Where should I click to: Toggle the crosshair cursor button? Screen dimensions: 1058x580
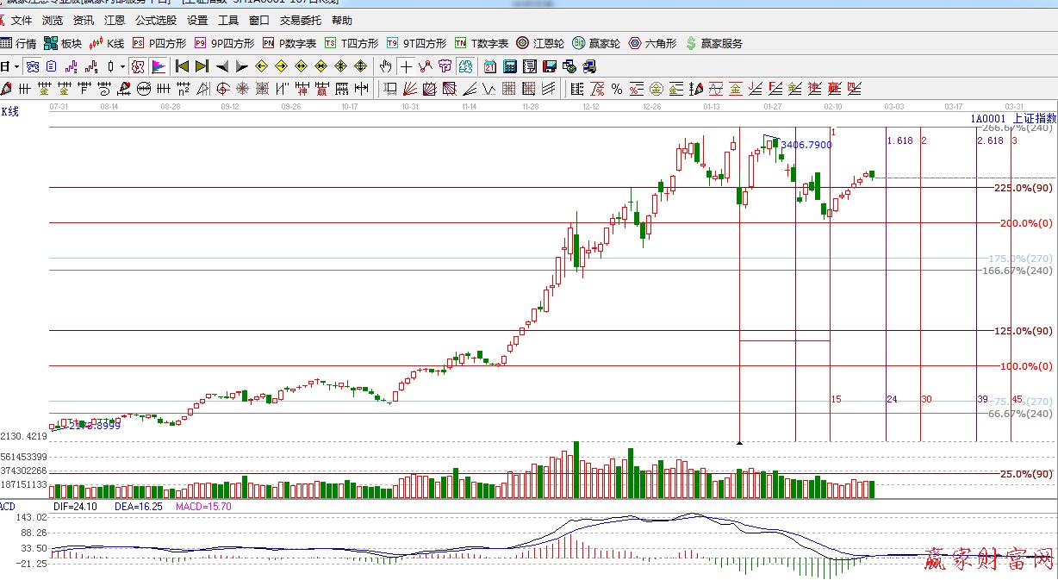tap(406, 66)
